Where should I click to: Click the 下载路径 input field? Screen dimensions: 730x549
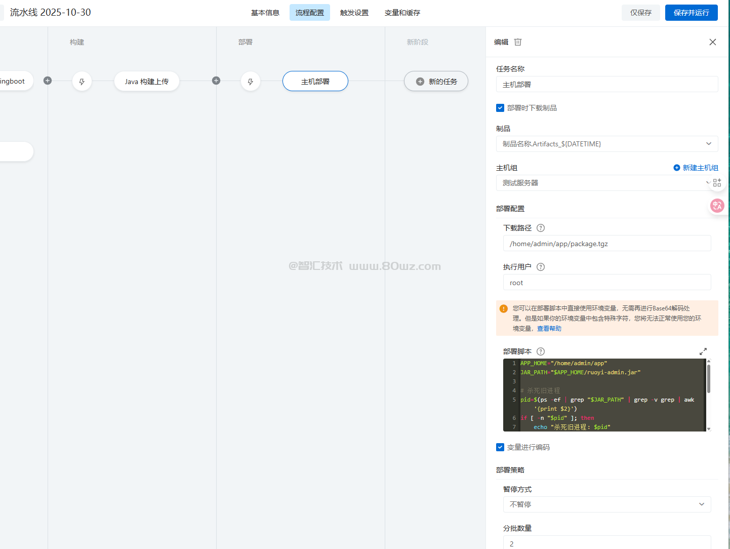[606, 244]
